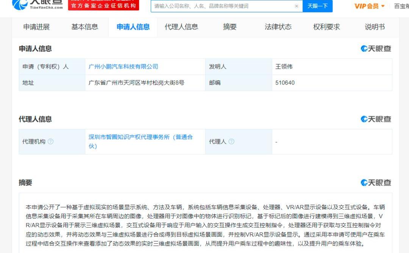Open the VIP会员 dropdown menu

click(369, 6)
